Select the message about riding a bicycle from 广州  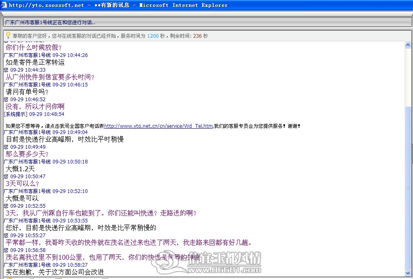pyautogui.click(x=101, y=213)
